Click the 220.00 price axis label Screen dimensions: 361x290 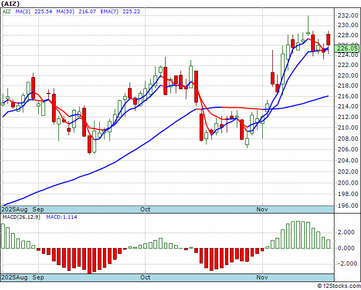coord(348,75)
